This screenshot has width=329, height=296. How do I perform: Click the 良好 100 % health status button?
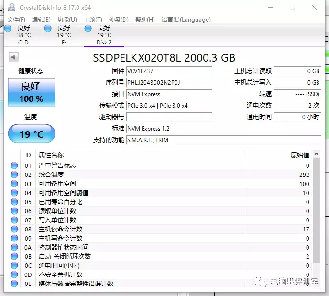(x=32, y=92)
